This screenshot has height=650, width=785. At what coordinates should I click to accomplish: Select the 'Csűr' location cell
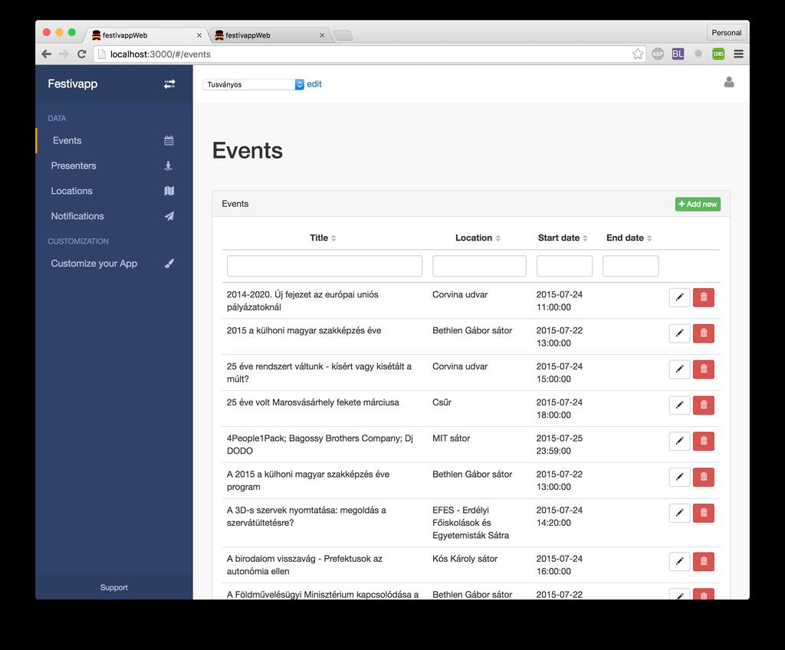(442, 402)
